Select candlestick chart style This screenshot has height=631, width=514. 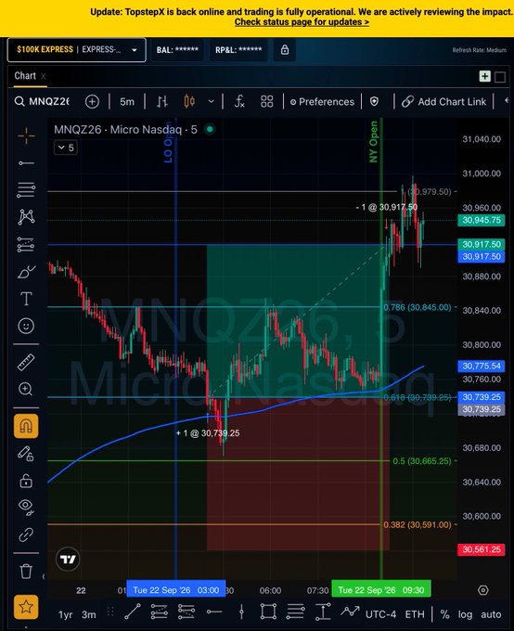[189, 102]
